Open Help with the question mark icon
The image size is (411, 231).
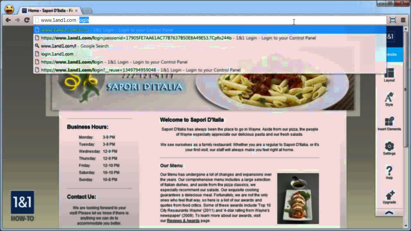[x=389, y=173]
